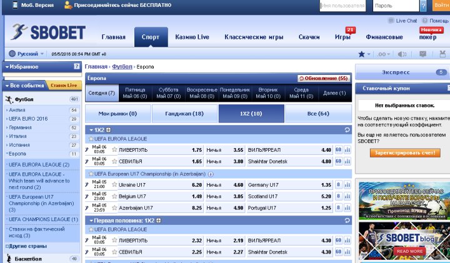The width and height of the screenshot is (450, 263).
Task: Click Зарегистрировать счет button
Action: coord(405,153)
